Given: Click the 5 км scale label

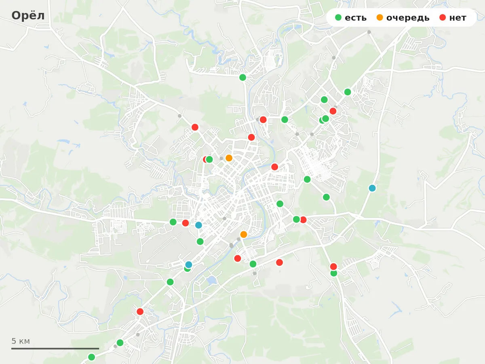Looking at the screenshot, I should tap(21, 341).
